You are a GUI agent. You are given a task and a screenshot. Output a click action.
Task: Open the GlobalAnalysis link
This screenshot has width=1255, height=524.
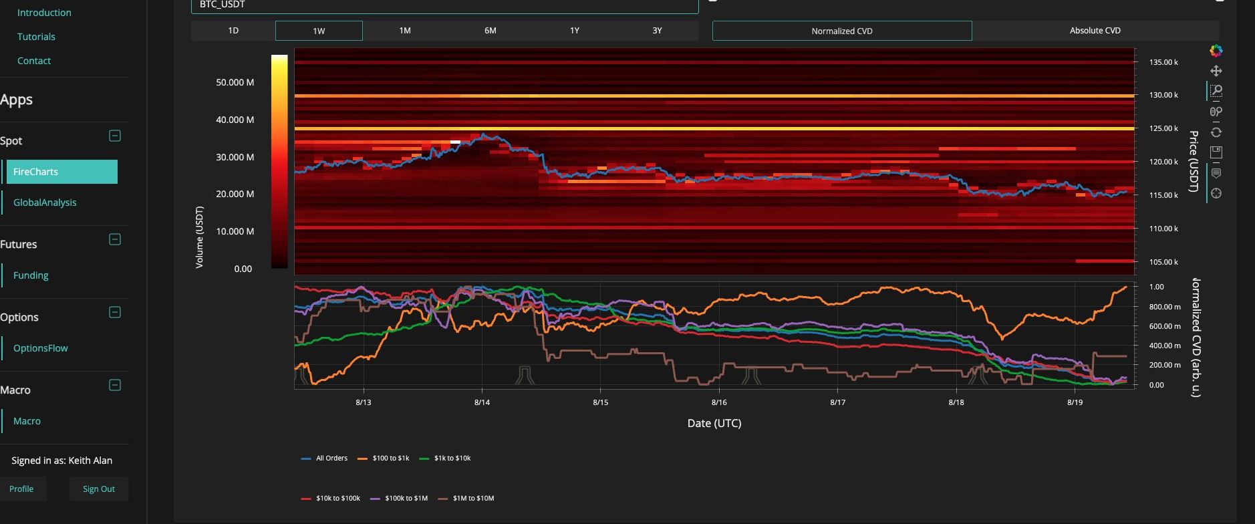tap(45, 203)
